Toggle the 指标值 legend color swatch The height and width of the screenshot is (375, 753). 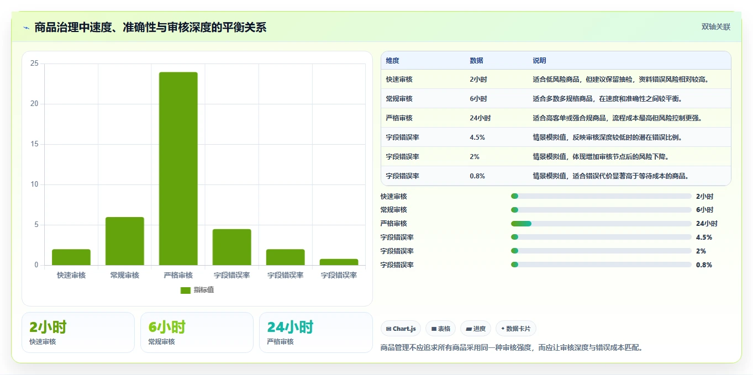[x=186, y=290]
